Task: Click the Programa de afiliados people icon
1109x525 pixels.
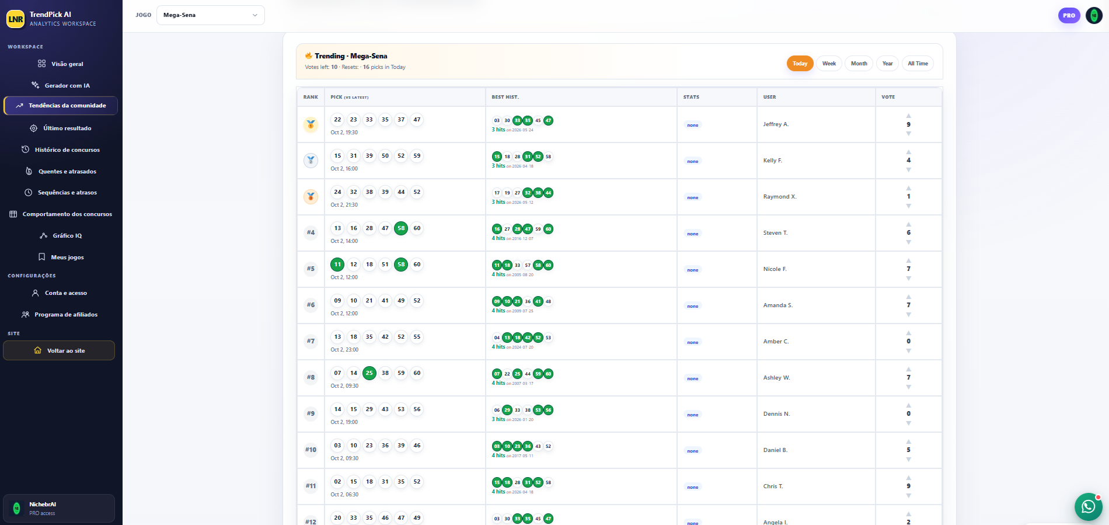Action: (25, 314)
